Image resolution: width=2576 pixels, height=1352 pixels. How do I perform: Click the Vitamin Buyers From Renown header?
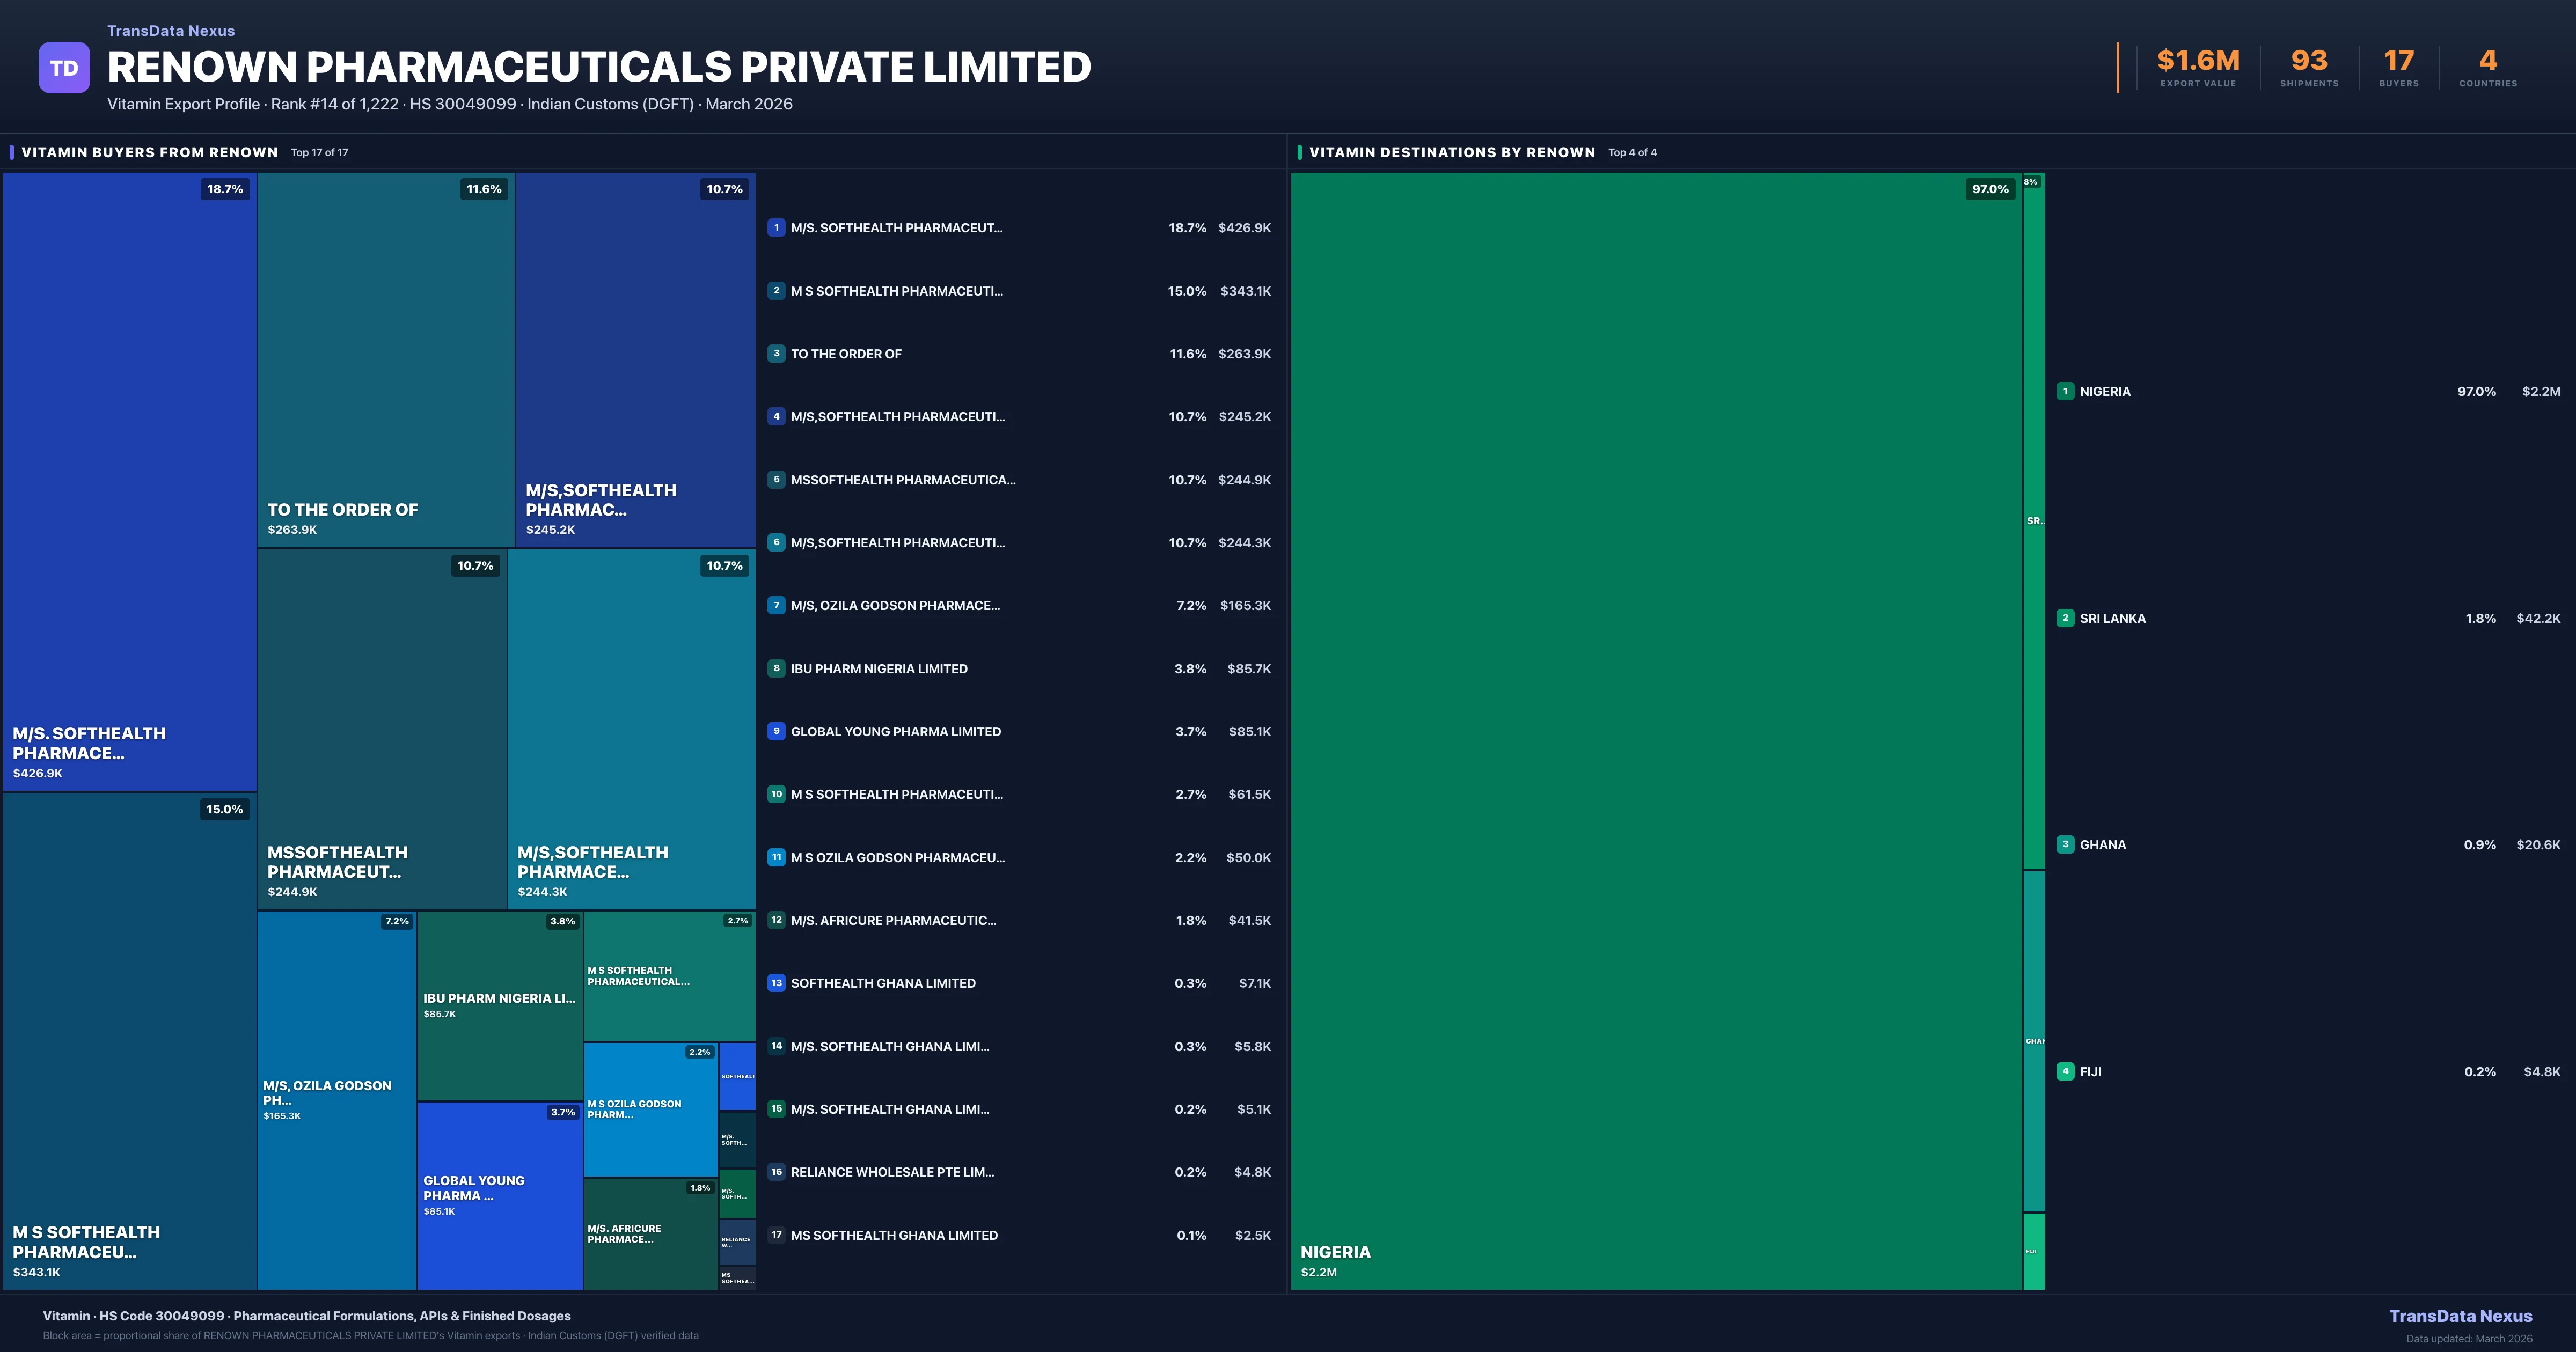click(150, 152)
